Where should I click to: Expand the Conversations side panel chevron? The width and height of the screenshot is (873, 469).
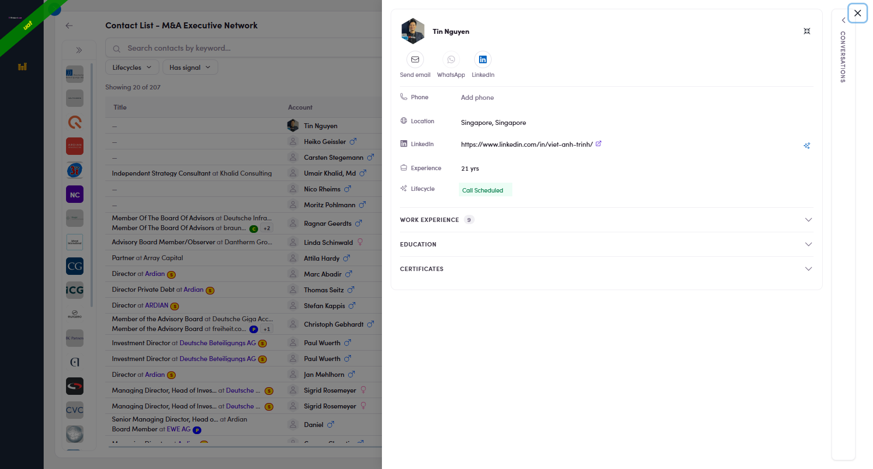(844, 20)
